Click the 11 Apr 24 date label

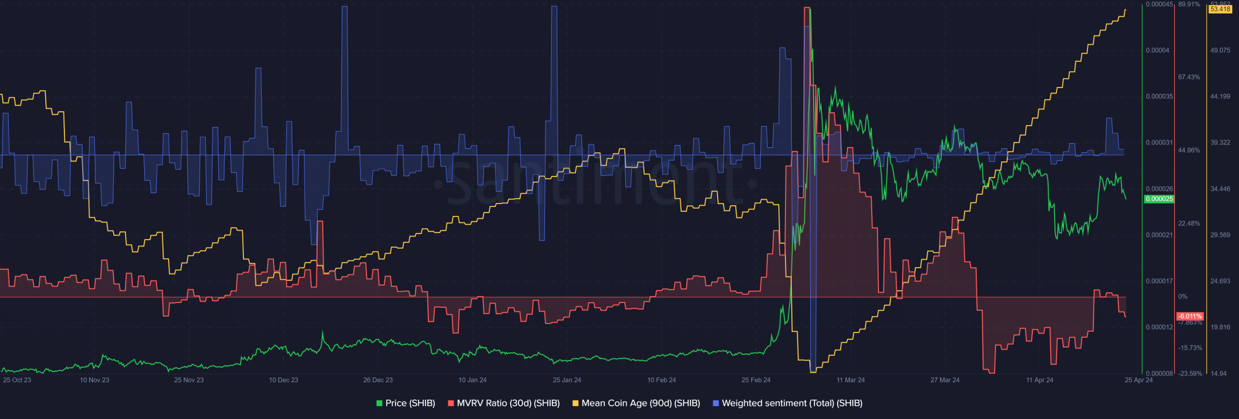tap(1040, 380)
